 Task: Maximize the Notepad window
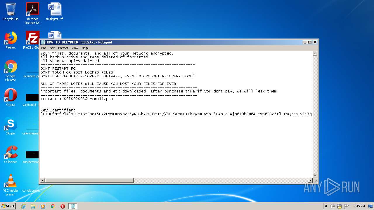(x=310, y=42)
